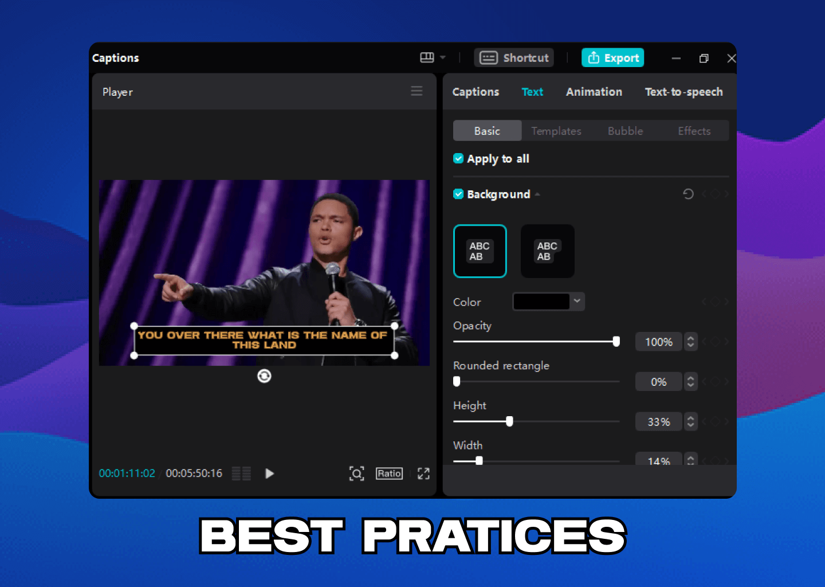
Task: Click the Color keyframe diamond icon
Action: [715, 302]
